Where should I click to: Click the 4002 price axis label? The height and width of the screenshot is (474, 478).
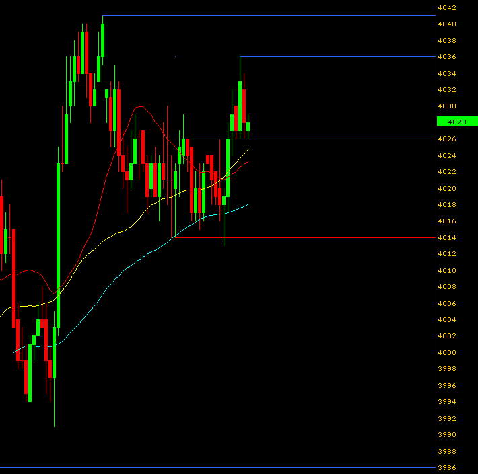pos(447,335)
